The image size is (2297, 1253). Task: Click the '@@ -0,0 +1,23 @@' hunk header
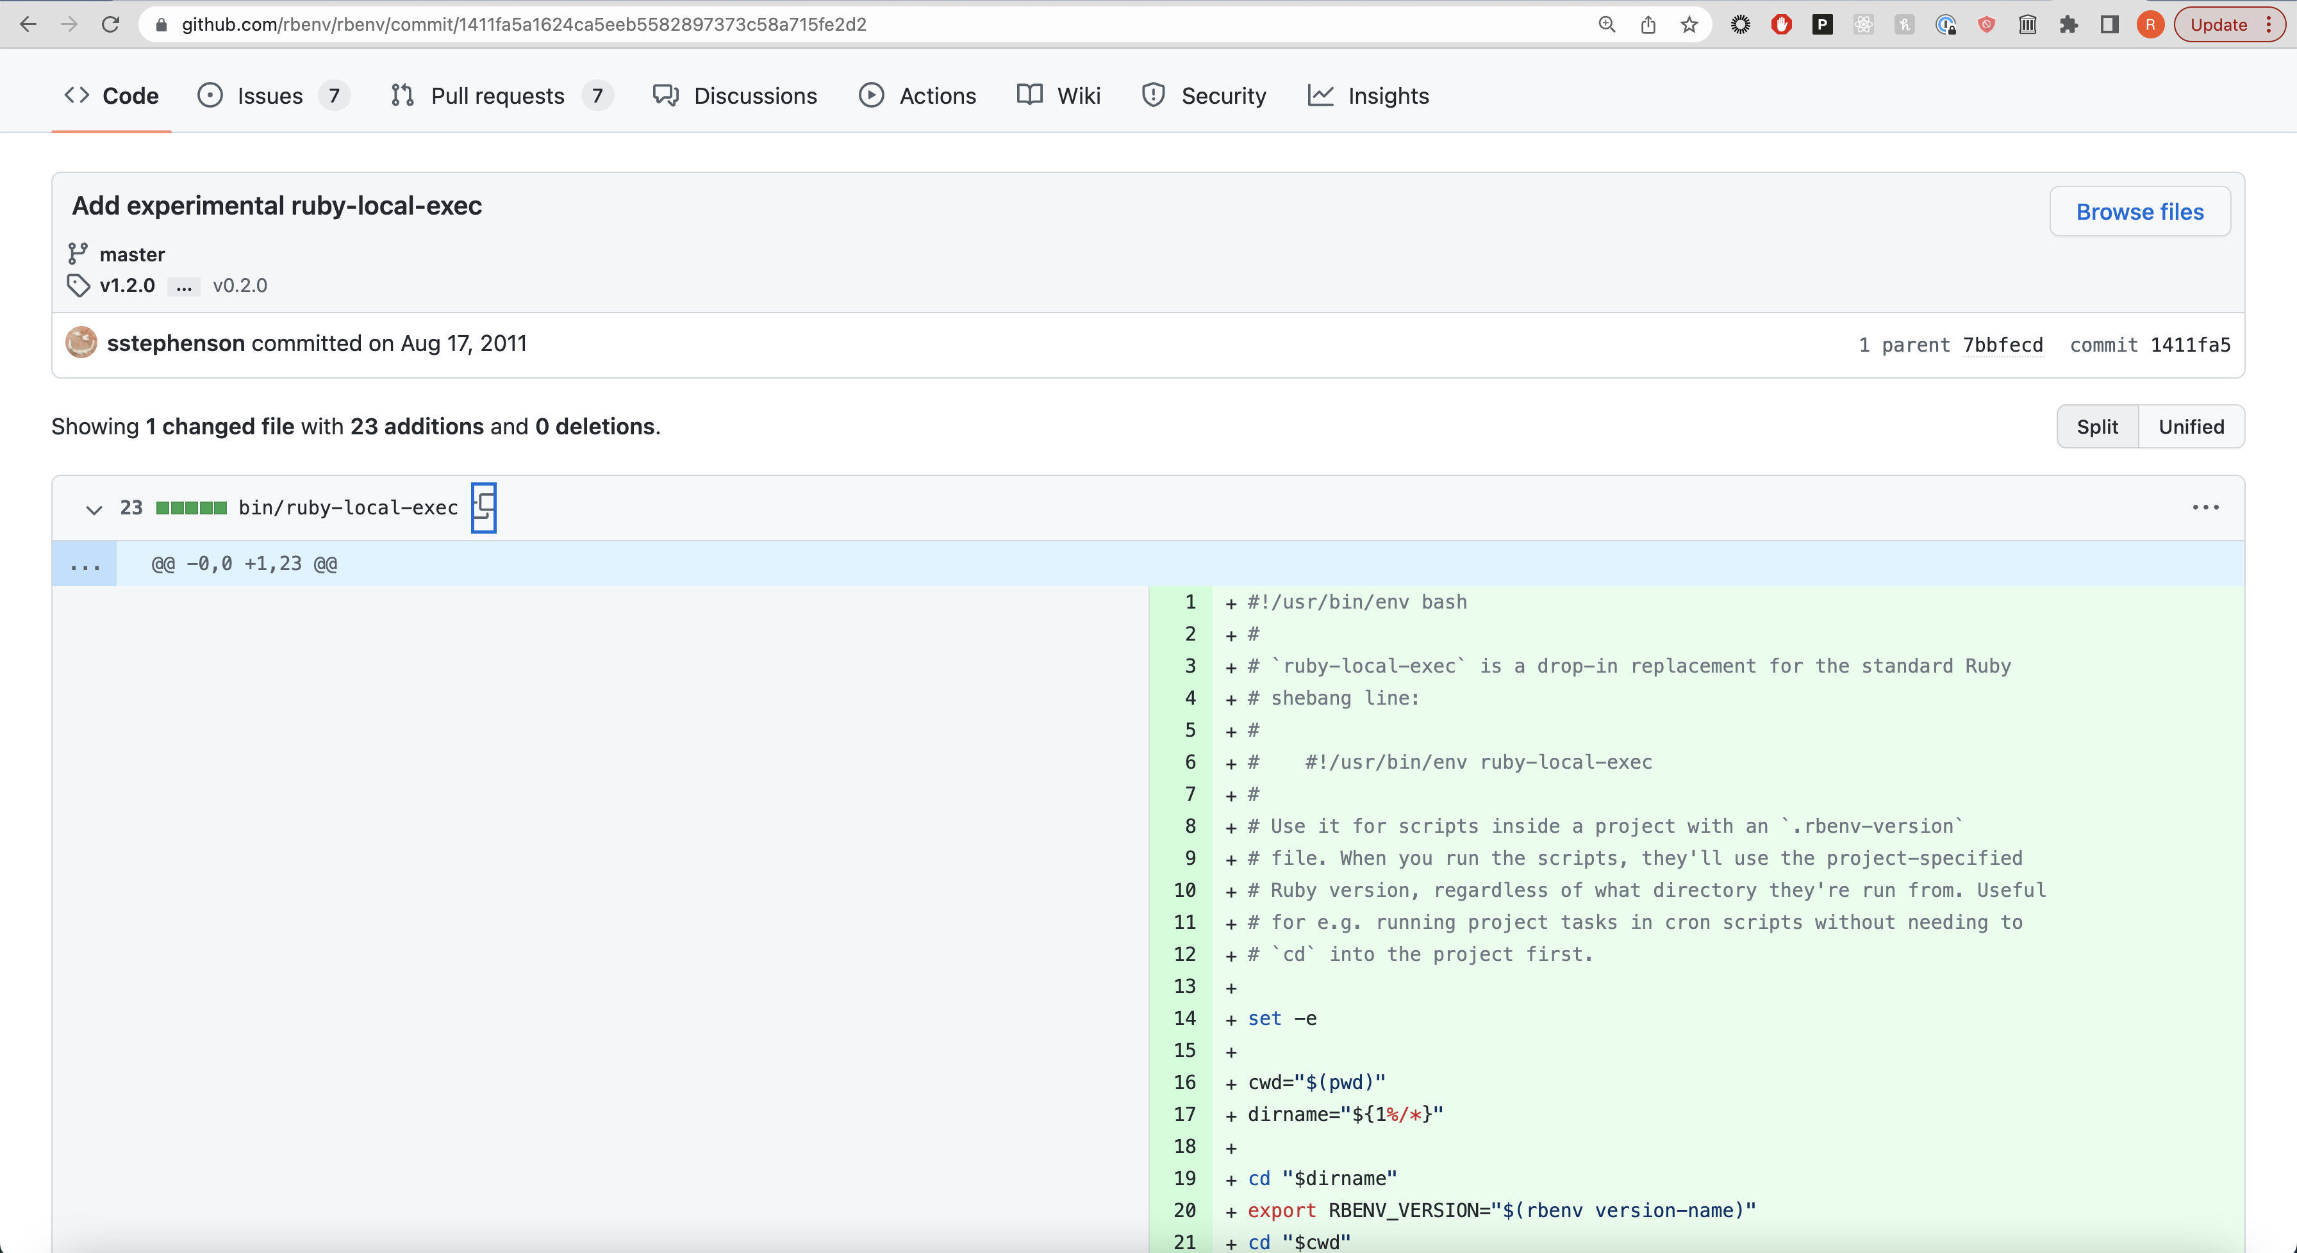(x=244, y=564)
